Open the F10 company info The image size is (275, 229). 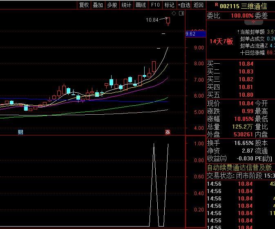tap(155, 5)
